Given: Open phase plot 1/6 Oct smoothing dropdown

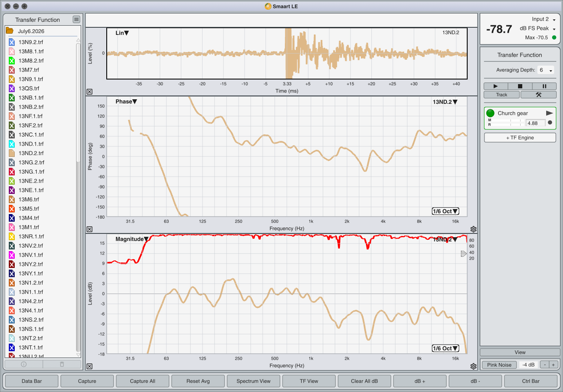Looking at the screenshot, I should pos(445,211).
